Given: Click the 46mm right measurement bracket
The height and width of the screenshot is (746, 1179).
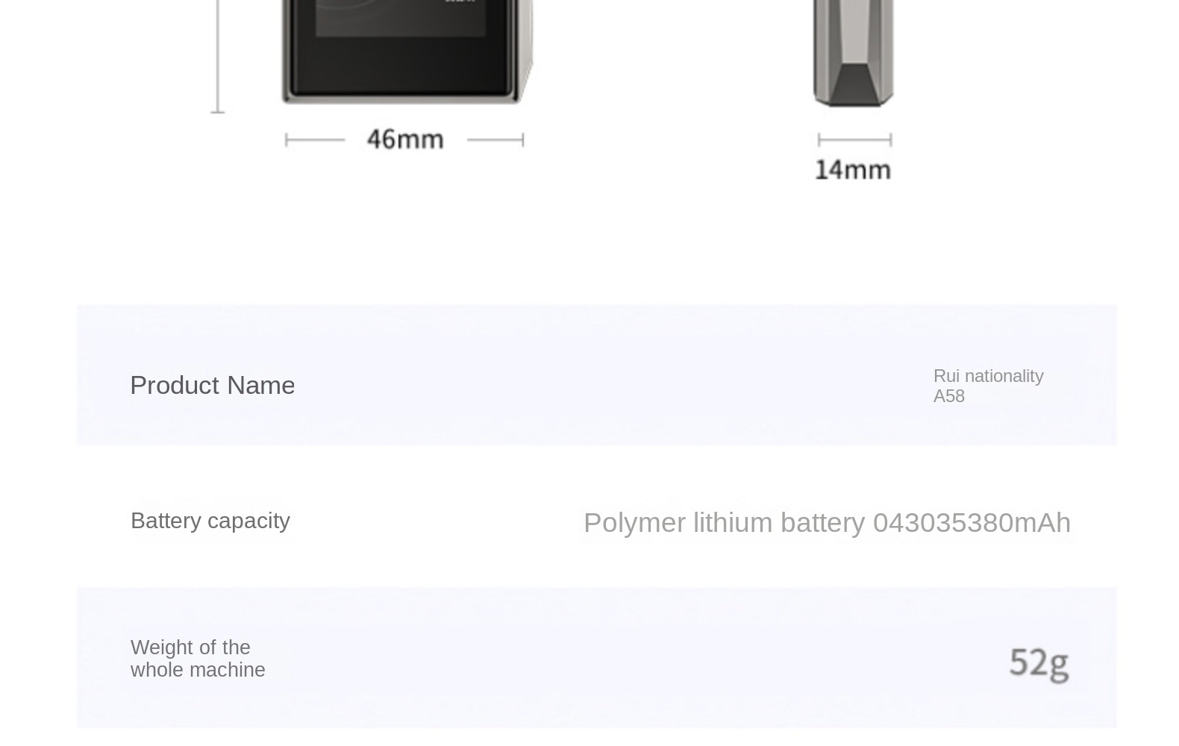Looking at the screenshot, I should 495,140.
